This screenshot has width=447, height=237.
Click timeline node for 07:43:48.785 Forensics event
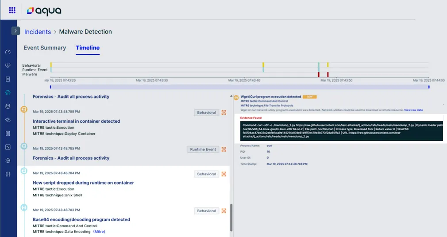24,146
